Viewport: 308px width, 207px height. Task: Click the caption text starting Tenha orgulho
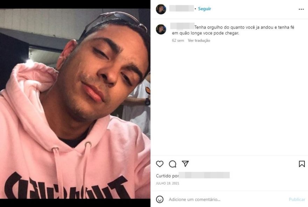(233, 30)
